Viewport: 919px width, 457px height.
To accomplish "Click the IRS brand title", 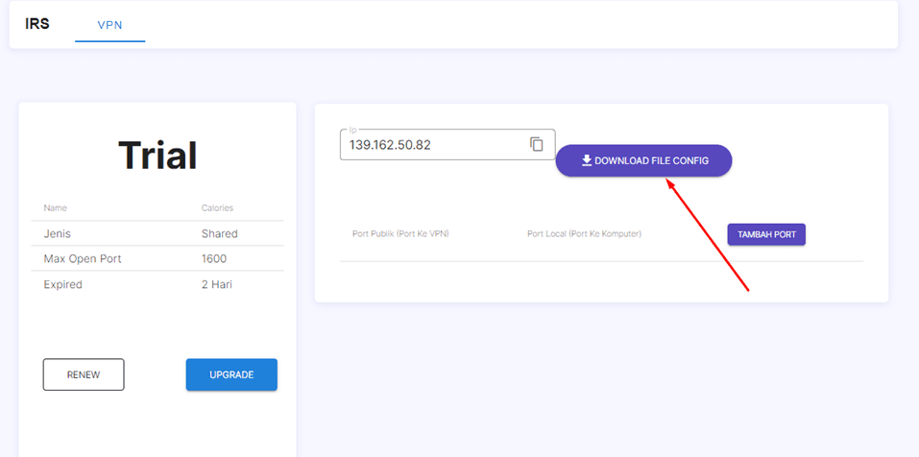I will pyautogui.click(x=37, y=24).
